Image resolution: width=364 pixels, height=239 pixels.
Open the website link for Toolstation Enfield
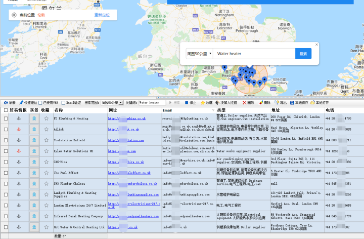pyautogui.click(x=126, y=140)
